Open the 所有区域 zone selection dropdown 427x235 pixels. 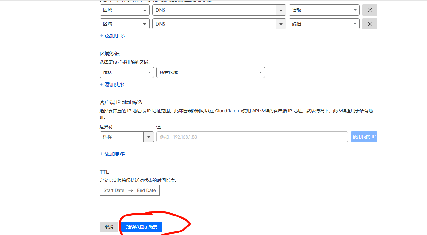tap(210, 72)
